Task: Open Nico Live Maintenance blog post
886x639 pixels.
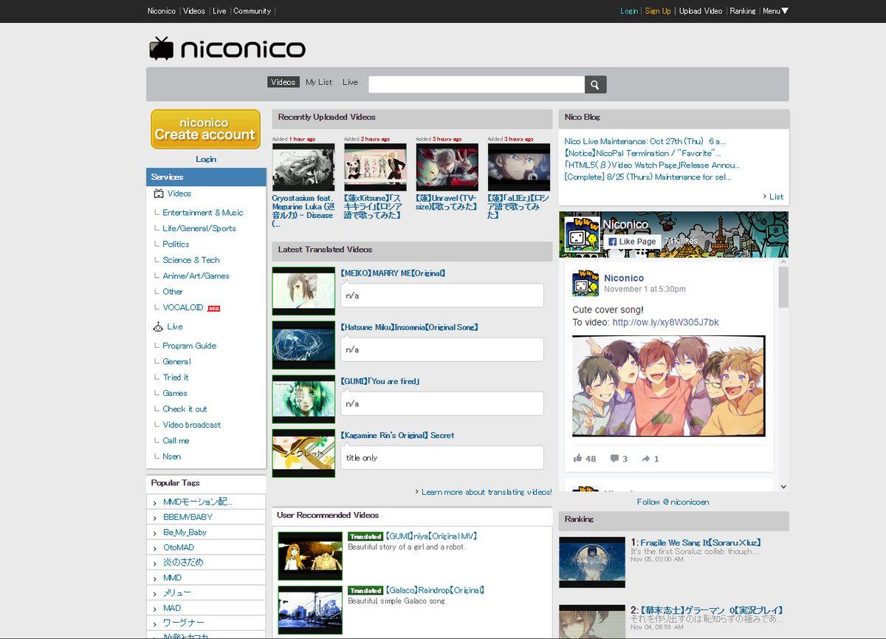Action: click(x=645, y=141)
